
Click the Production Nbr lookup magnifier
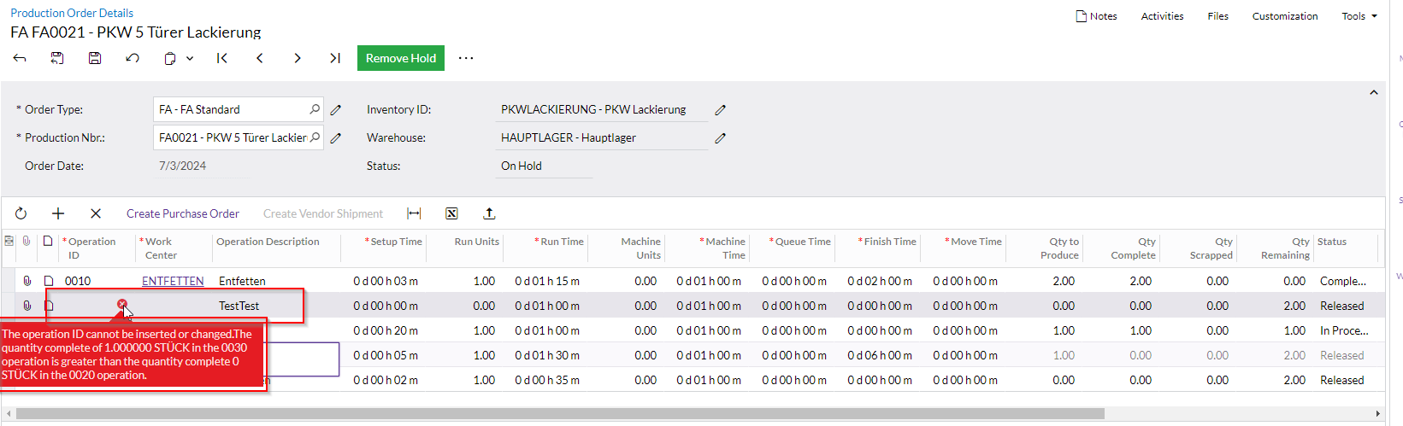point(315,137)
